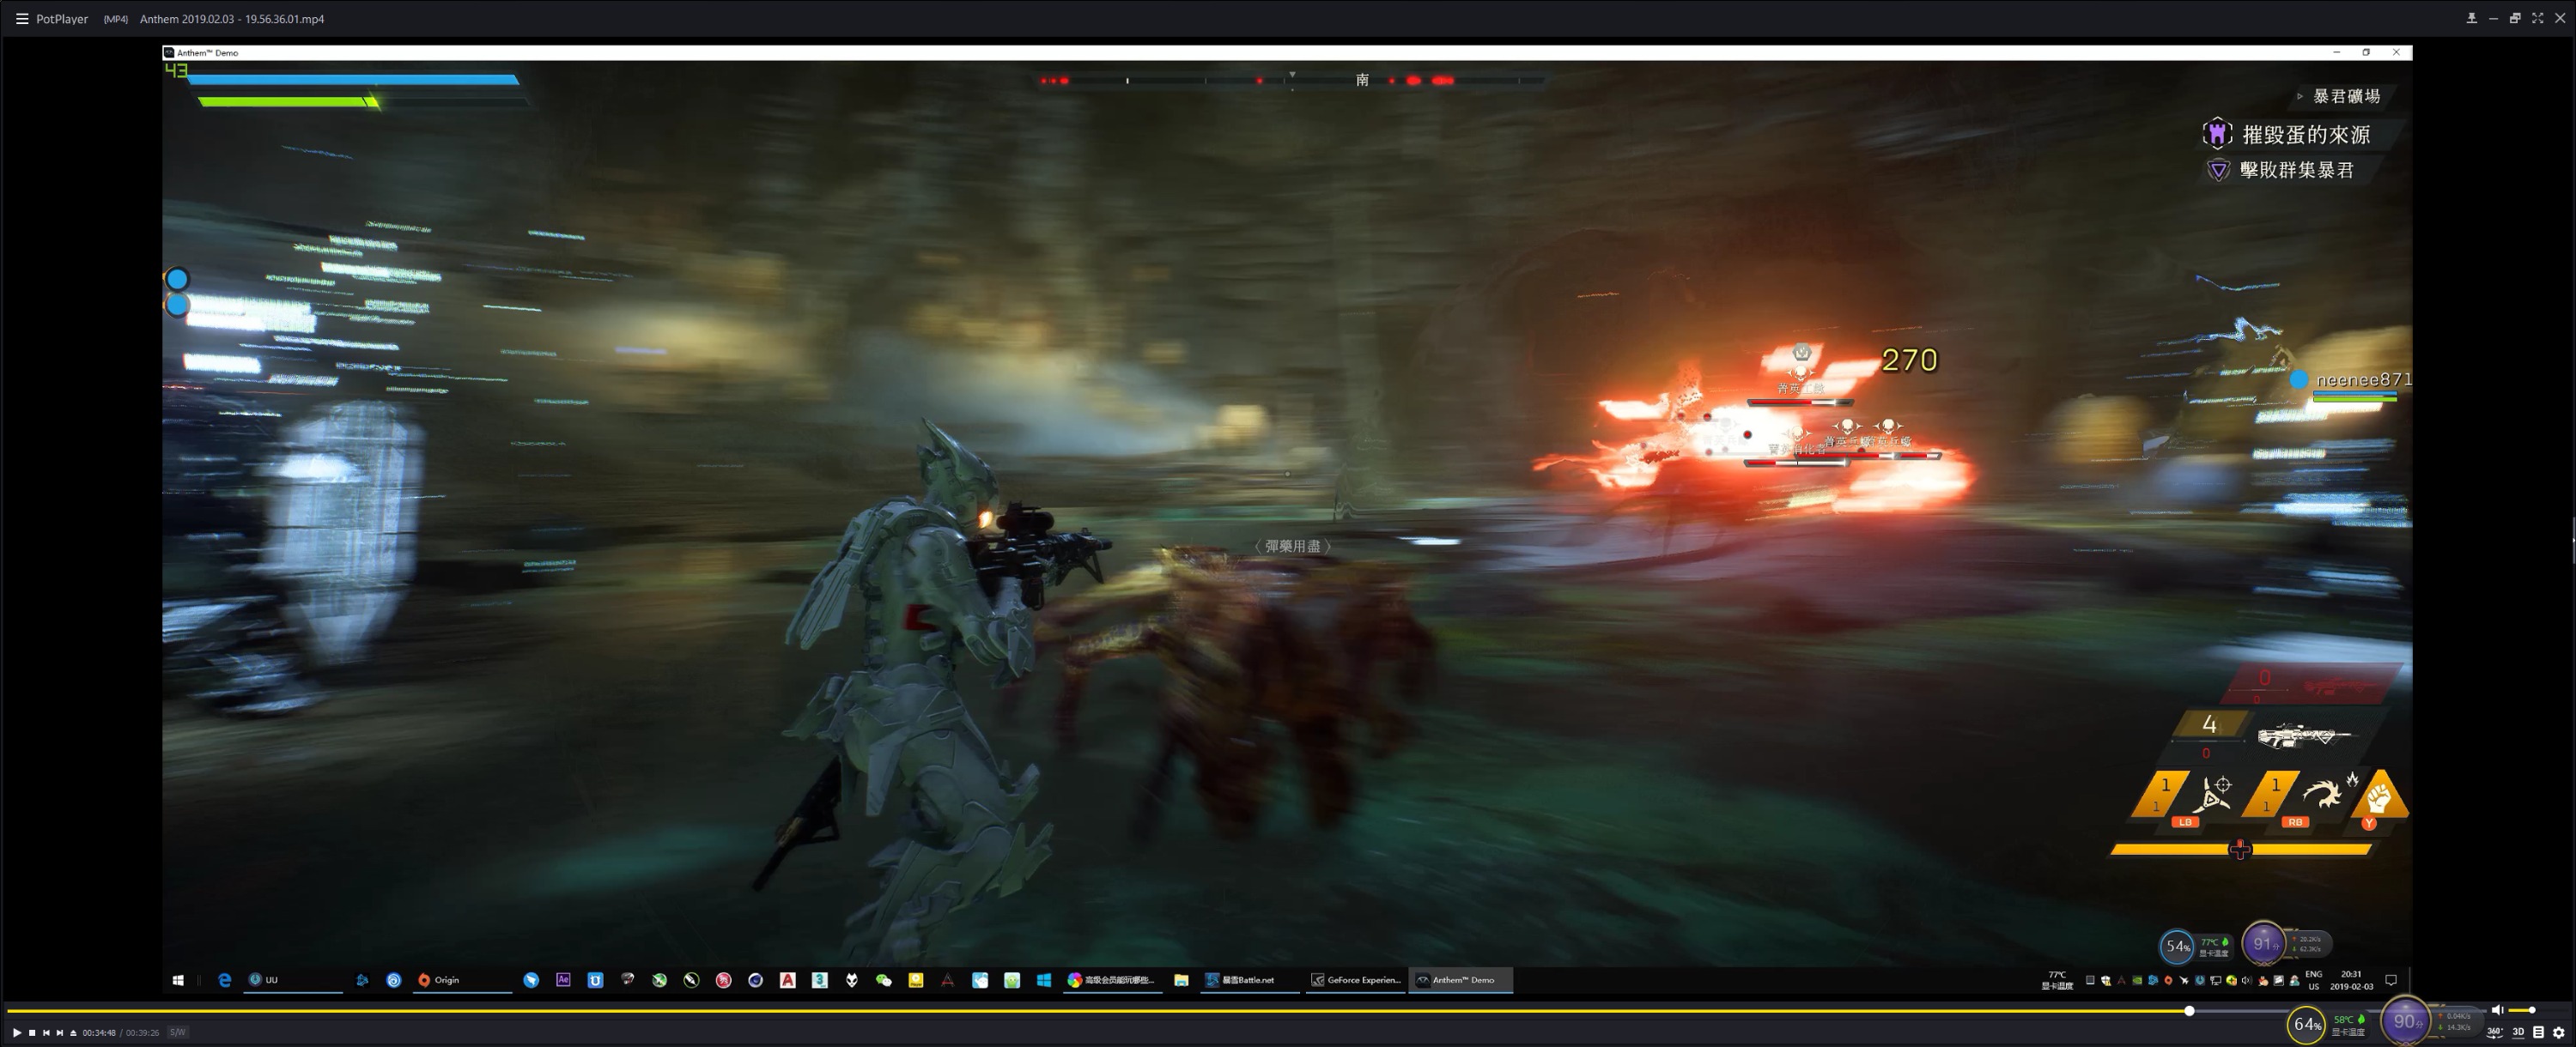Stop video playback
The image size is (2576, 1047).
32,1032
